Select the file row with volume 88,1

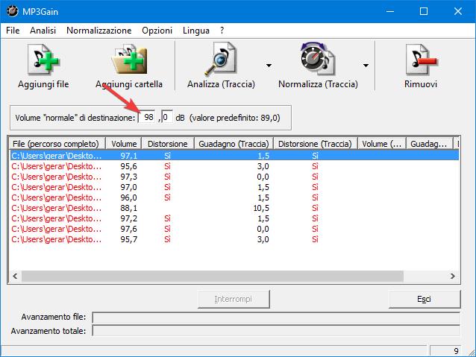pyautogui.click(x=234, y=208)
